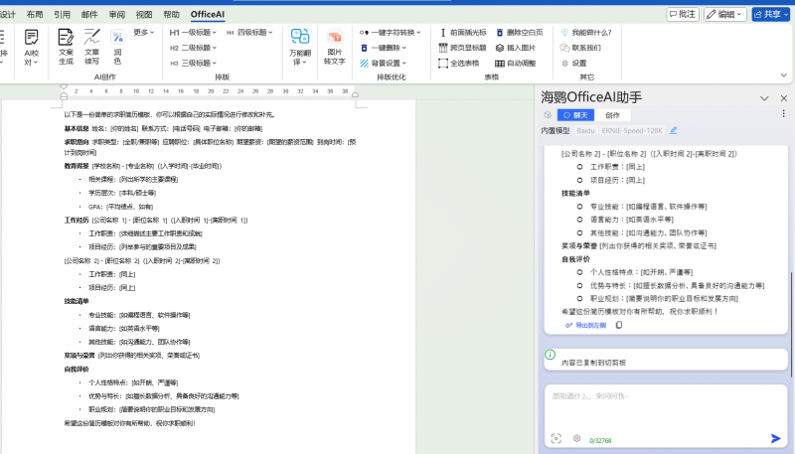Click the assistant panel vertical scrollbar
795x454 pixels.
(791, 324)
